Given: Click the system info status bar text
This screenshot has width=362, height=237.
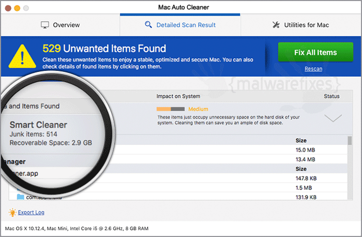Looking at the screenshot, I should (x=77, y=229).
